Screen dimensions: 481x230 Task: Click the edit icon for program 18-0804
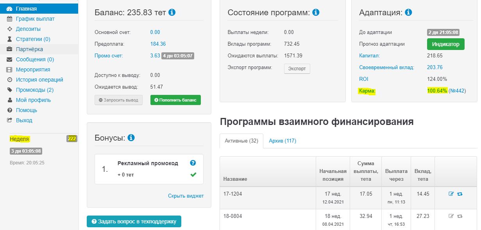coord(451,216)
